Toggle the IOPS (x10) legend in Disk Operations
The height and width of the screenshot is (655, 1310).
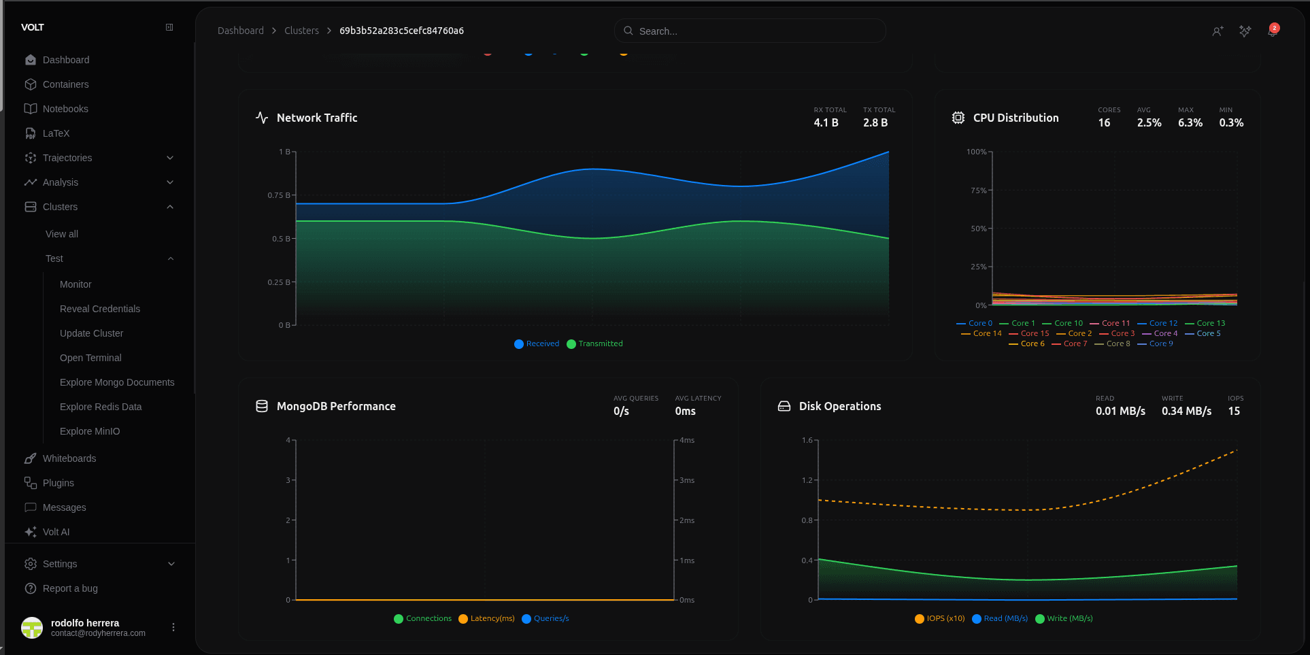tap(940, 618)
